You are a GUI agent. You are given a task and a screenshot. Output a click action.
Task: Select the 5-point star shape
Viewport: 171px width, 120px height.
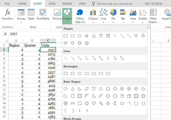point(87,36)
